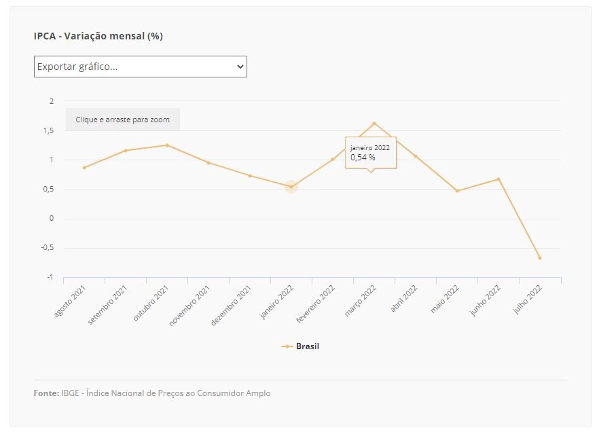Select the agosto 2021 data point
This screenshot has height=432, width=599.
(x=84, y=168)
